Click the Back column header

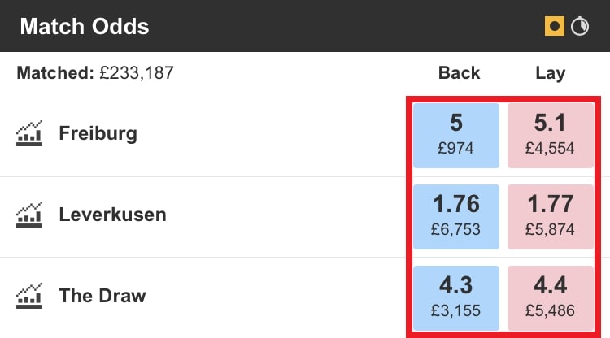point(460,73)
